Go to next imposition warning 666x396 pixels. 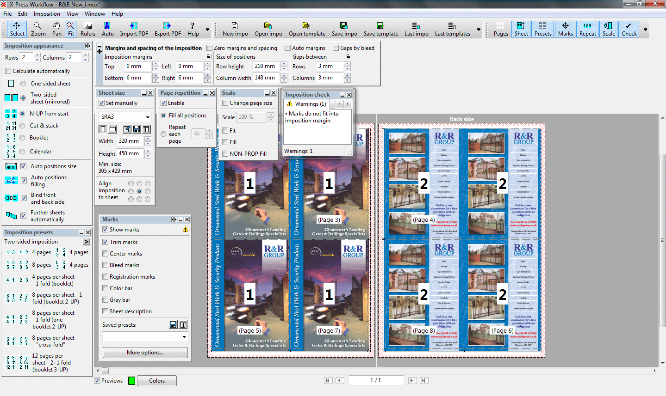pos(348,104)
